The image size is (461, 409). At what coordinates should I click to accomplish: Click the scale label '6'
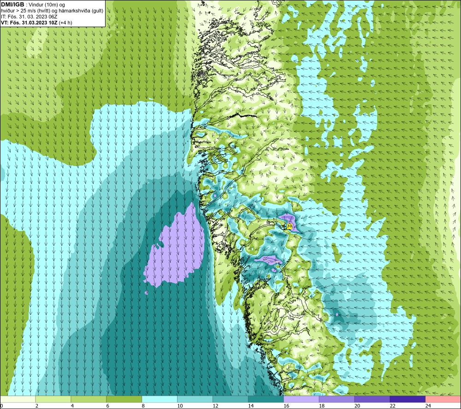[x=107, y=406]
